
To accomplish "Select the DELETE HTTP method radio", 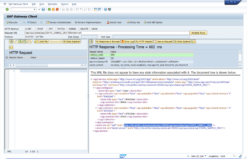I will (79, 29).
